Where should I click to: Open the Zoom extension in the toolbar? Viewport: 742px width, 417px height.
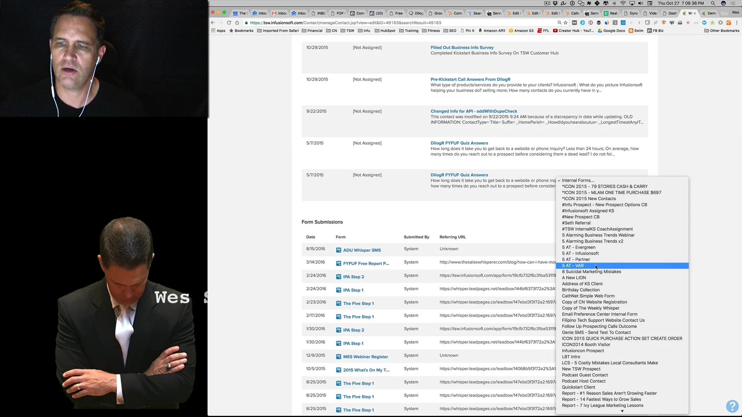pyautogui.click(x=703, y=23)
